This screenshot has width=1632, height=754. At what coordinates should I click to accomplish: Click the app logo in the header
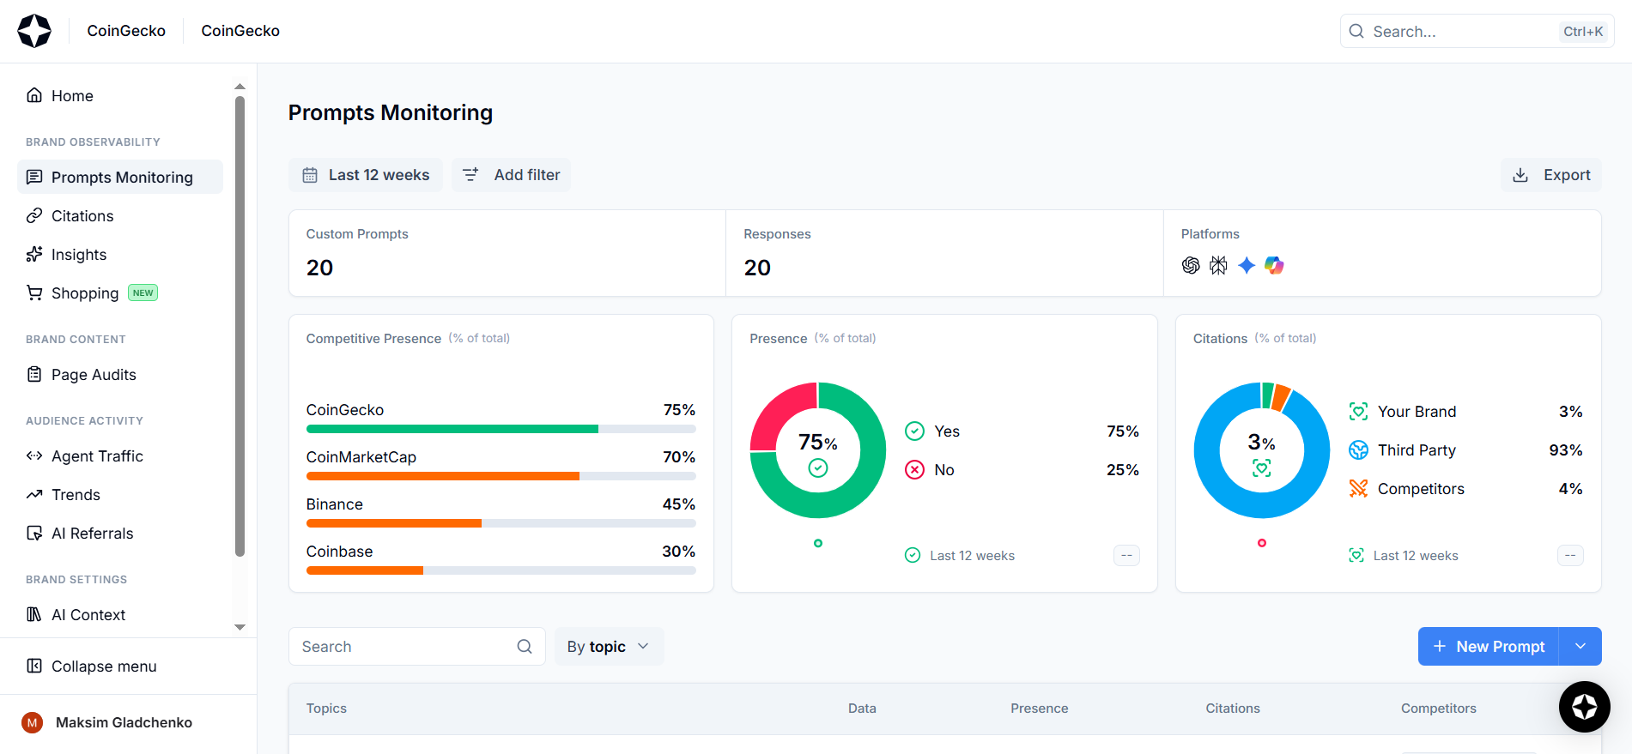(34, 31)
